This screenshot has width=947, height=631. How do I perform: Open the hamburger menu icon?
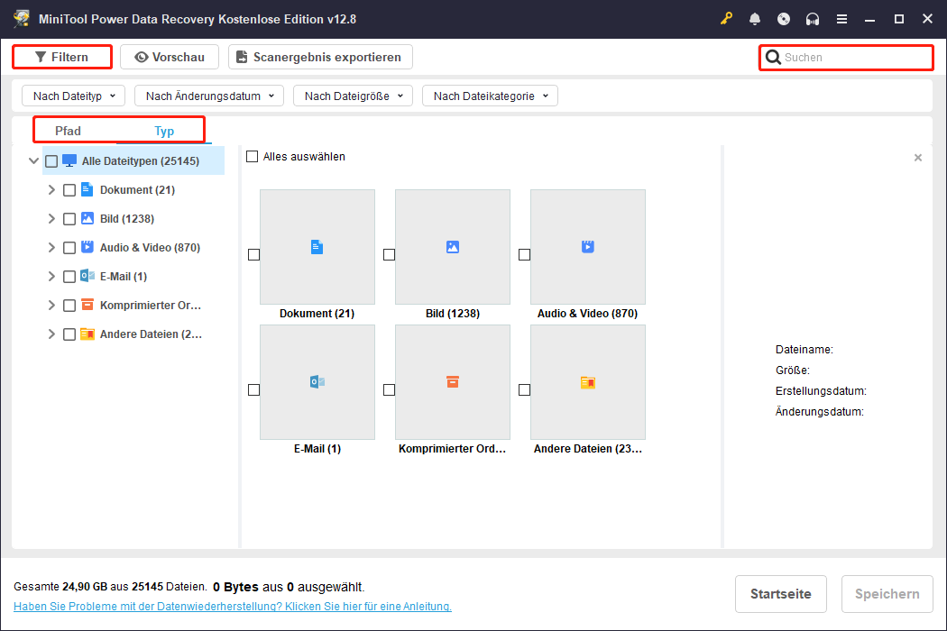coord(841,19)
